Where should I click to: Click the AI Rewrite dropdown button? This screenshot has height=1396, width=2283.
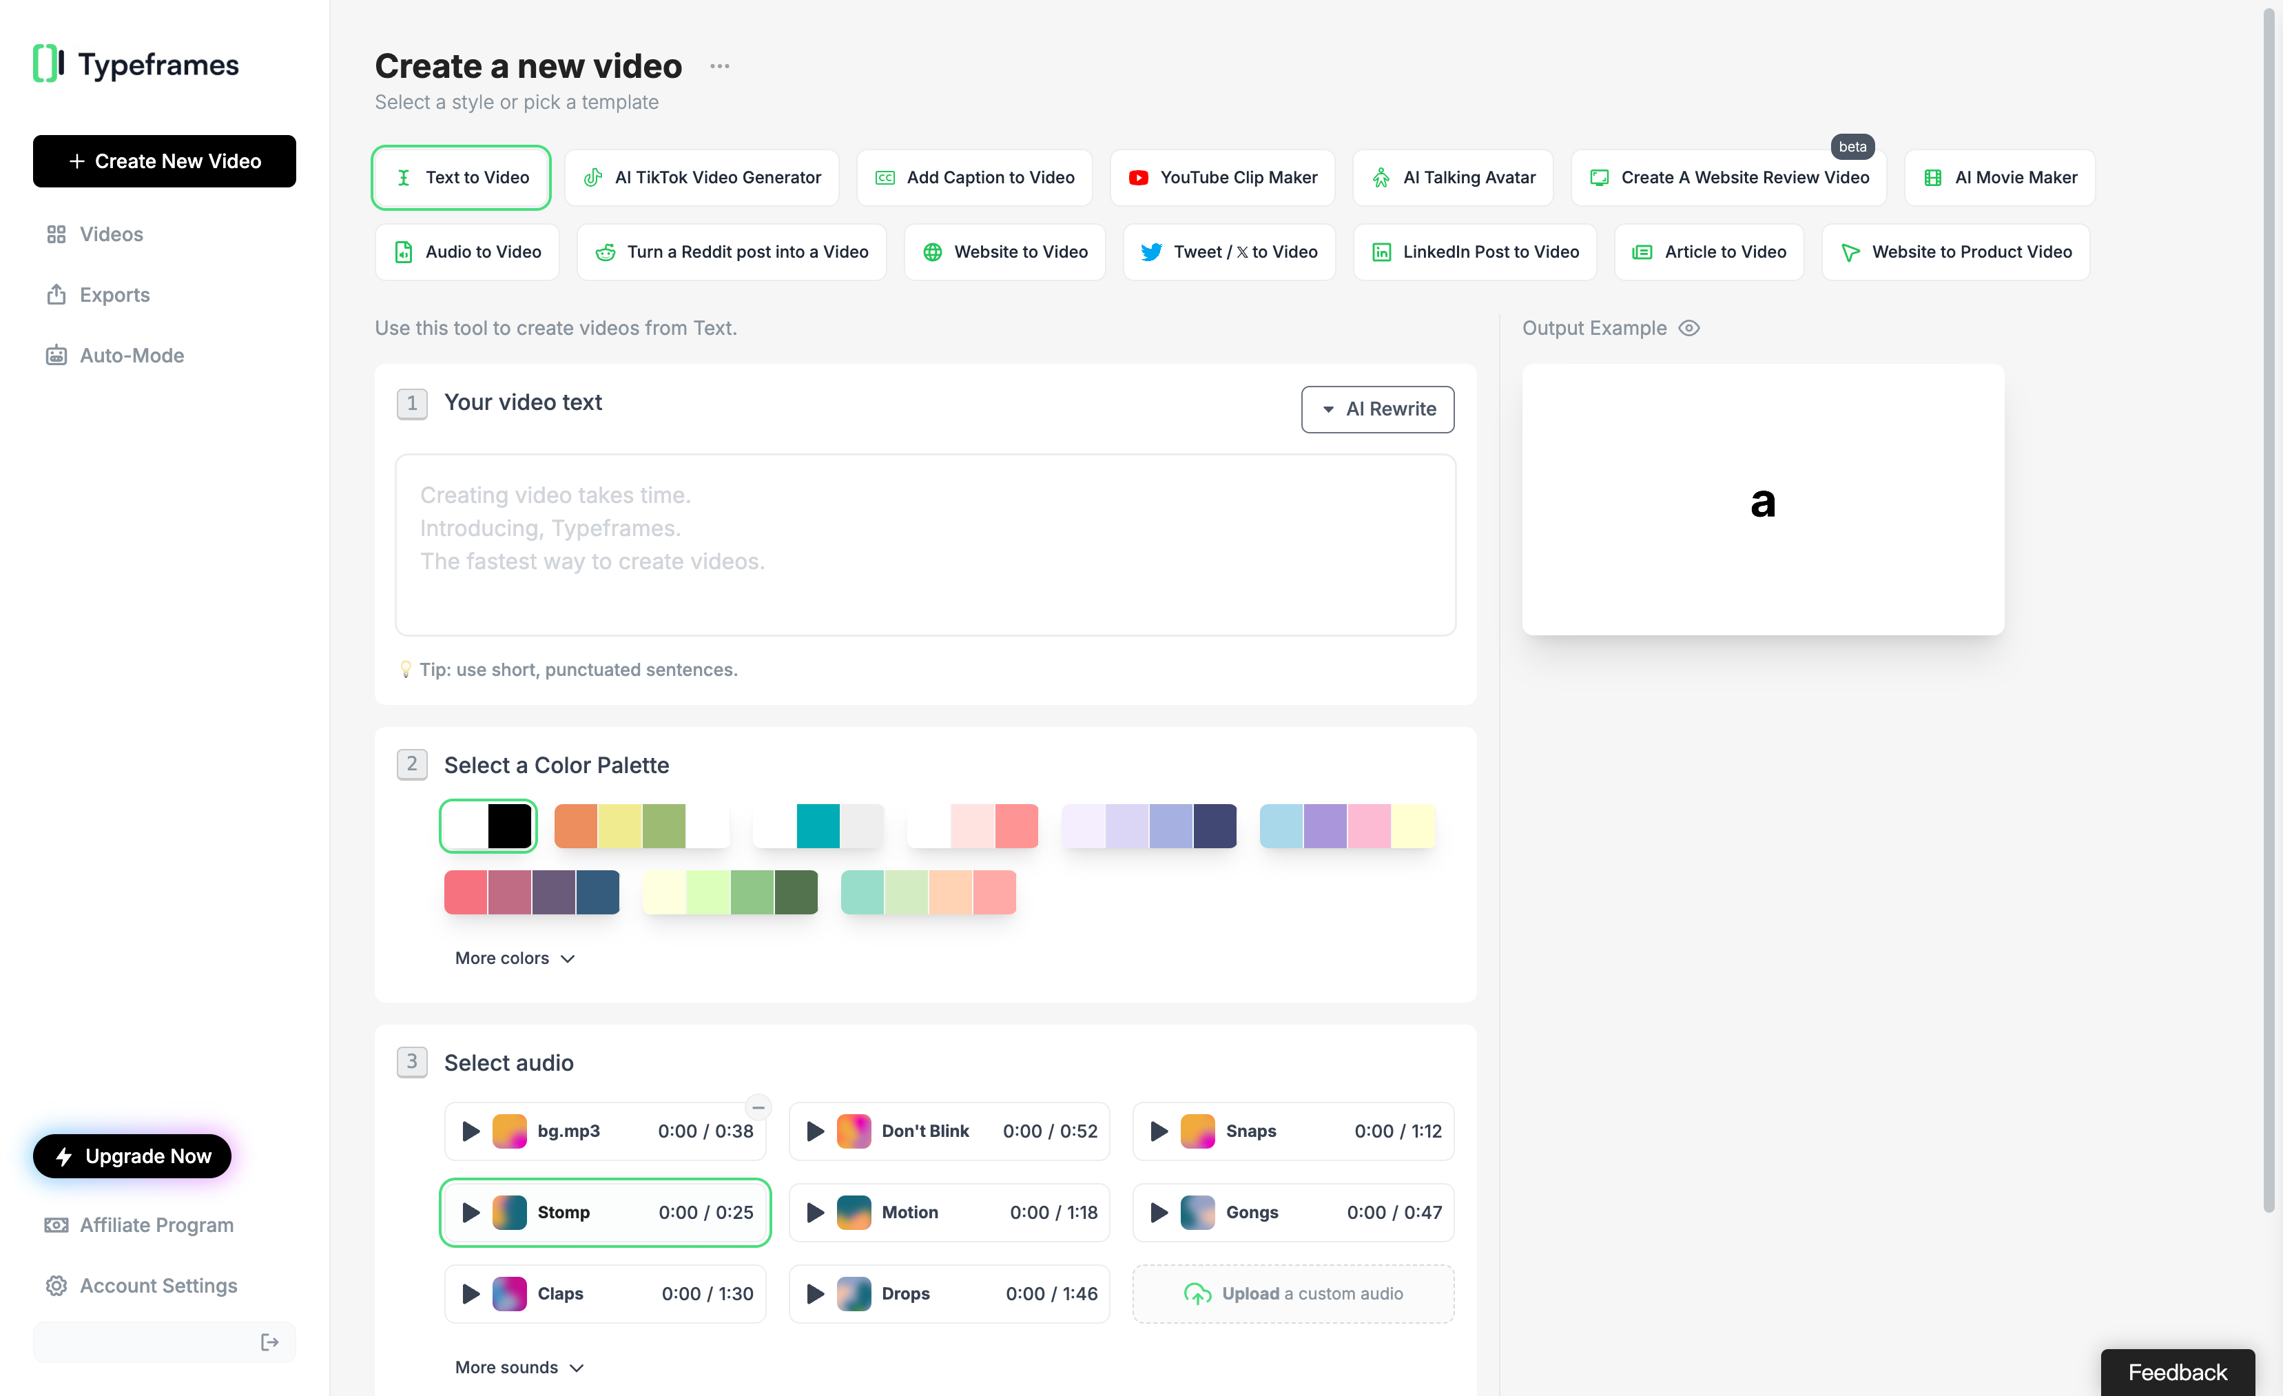point(1376,408)
